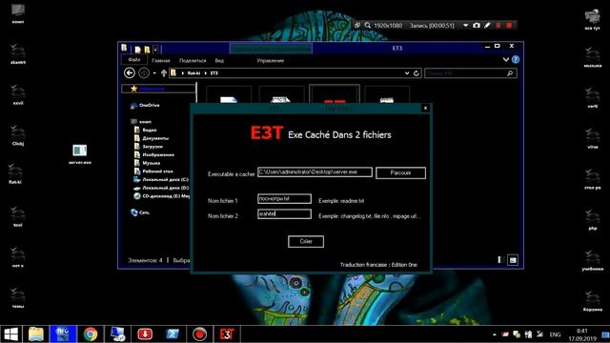Click the Nom fichier 1 input field
Image resolution: width=610 pixels, height=343 pixels.
(x=284, y=199)
